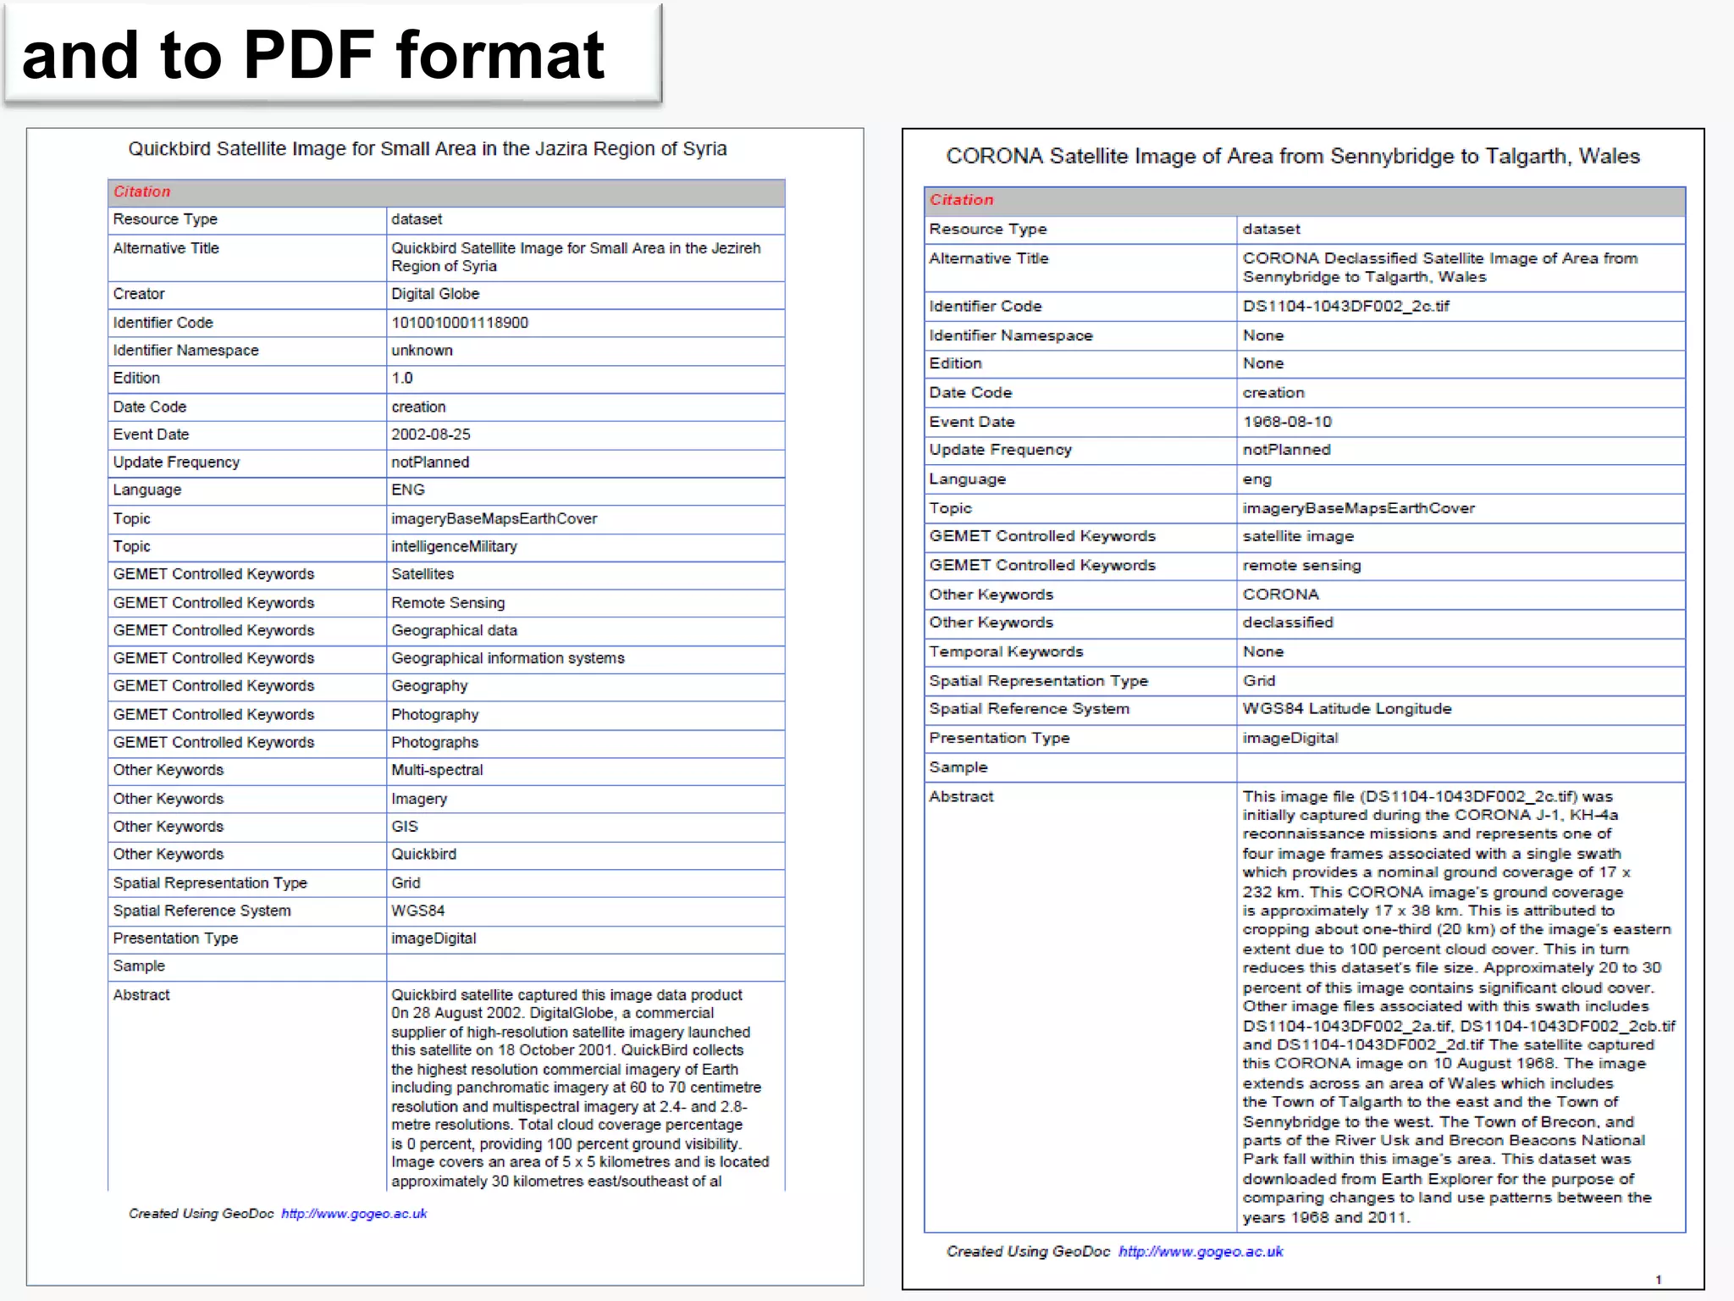The image size is (1734, 1301).
Task: Select the Quickbird alternative title value
Action: coord(576,257)
